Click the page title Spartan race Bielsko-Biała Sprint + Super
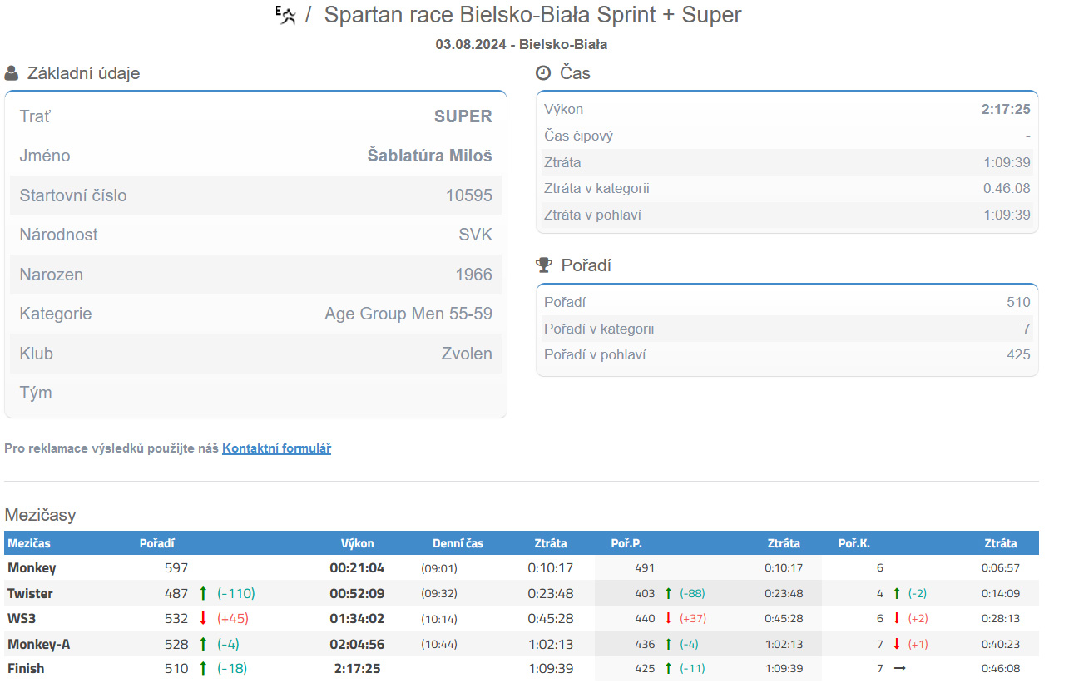1069x683 pixels. (x=532, y=15)
